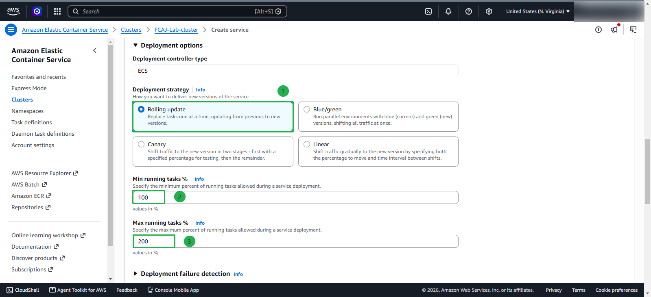Open the Amazon Elastic Container Service breadcrumb
This screenshot has height=297, width=651.
click(65, 30)
